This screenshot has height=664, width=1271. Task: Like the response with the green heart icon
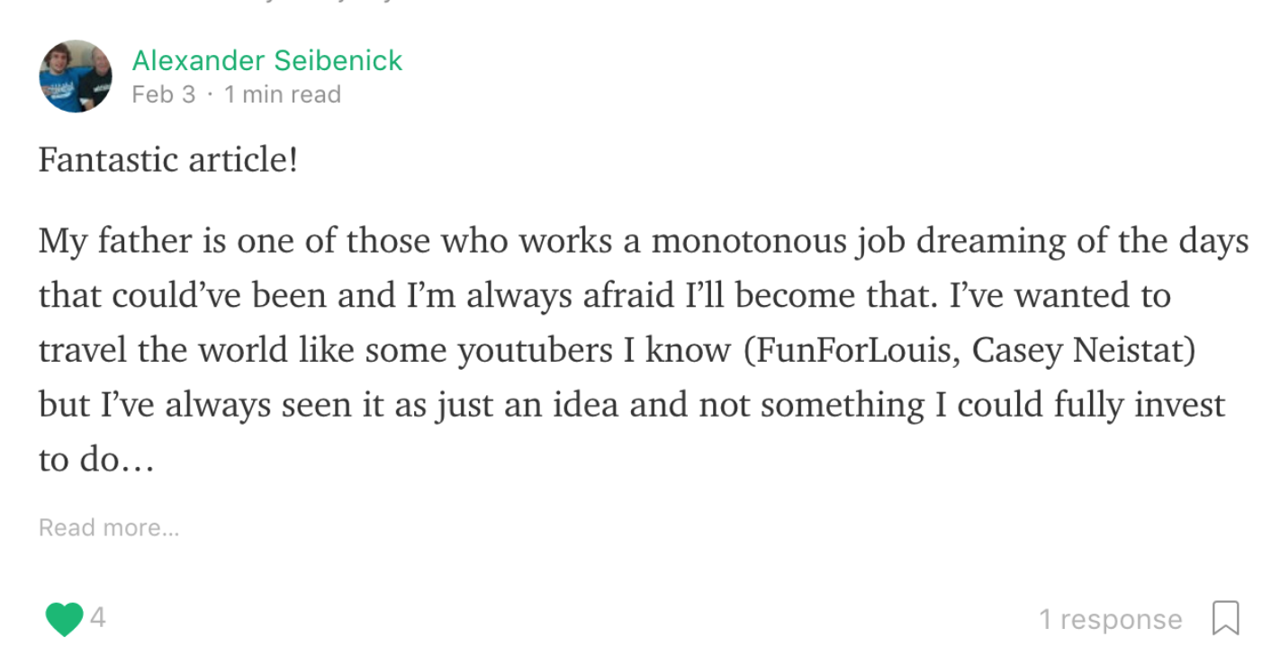(64, 619)
